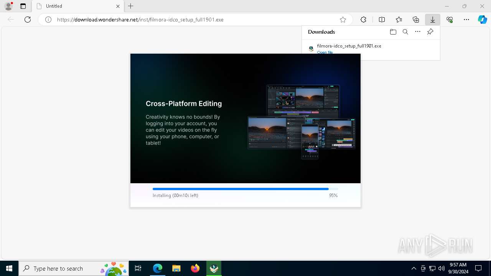Click the address bar URL field
The image size is (491, 276).
click(x=196, y=20)
